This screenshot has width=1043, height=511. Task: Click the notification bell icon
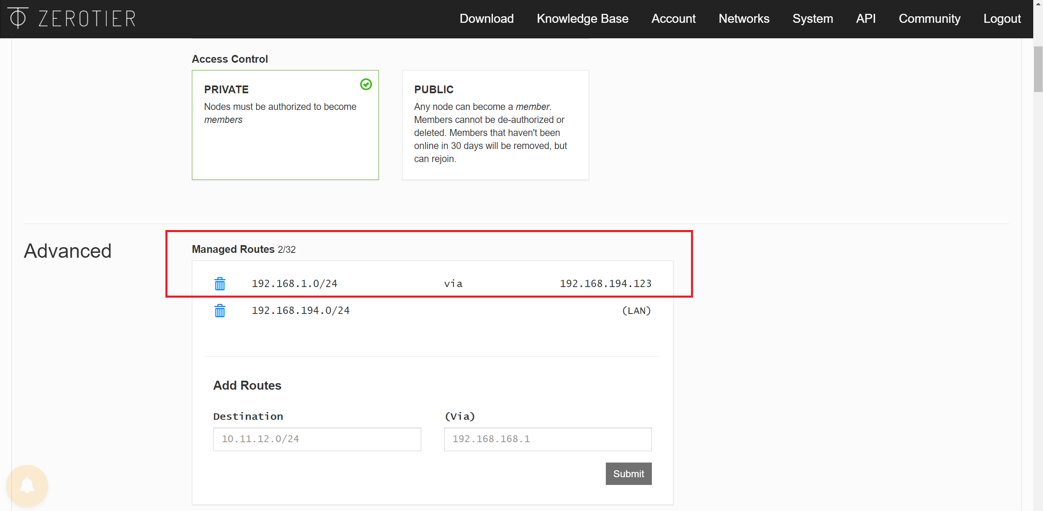coord(27,486)
